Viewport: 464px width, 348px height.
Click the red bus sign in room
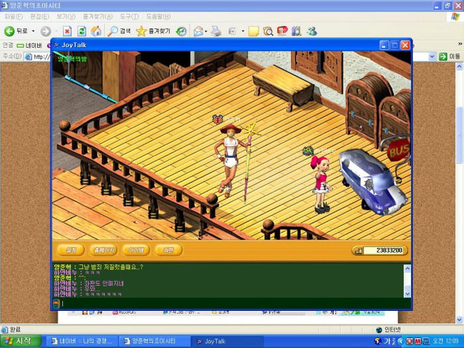pyautogui.click(x=399, y=149)
